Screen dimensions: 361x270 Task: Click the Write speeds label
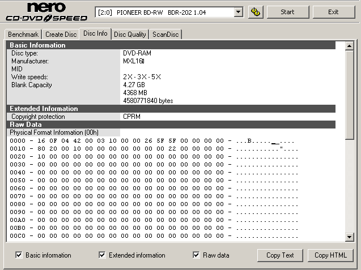tap(29, 77)
